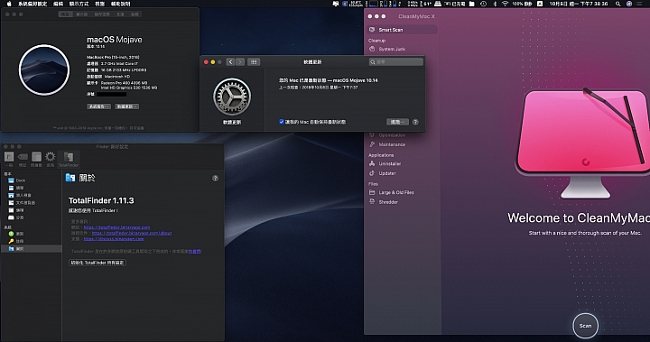Click reset TotalFinder settings button
650x342 pixels.
tap(97, 263)
